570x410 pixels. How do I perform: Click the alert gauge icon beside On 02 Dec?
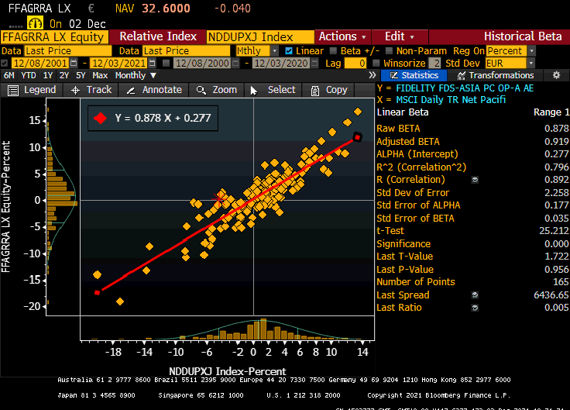[x=36, y=23]
